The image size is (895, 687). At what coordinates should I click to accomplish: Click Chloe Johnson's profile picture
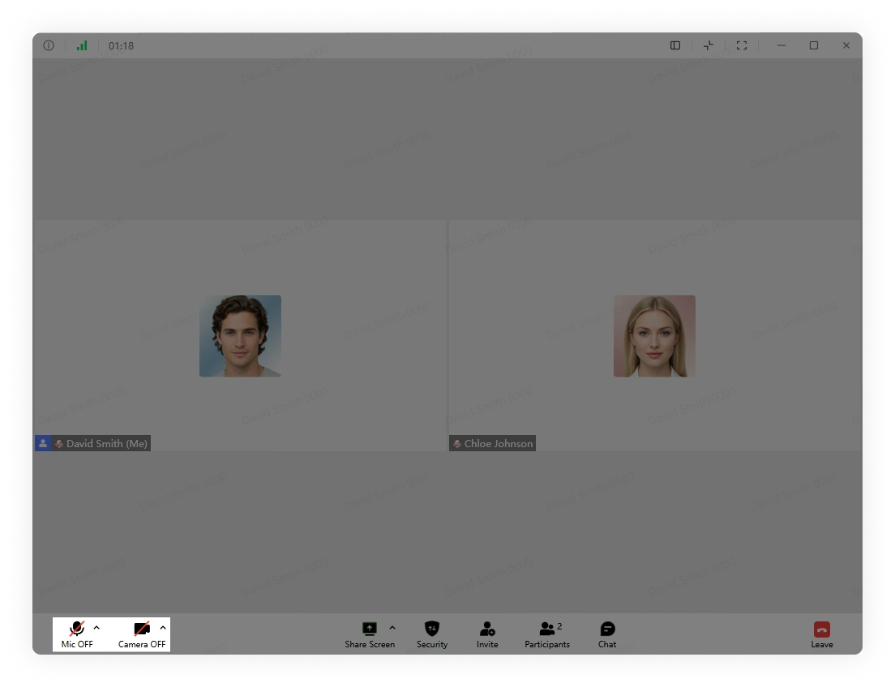pyautogui.click(x=654, y=335)
